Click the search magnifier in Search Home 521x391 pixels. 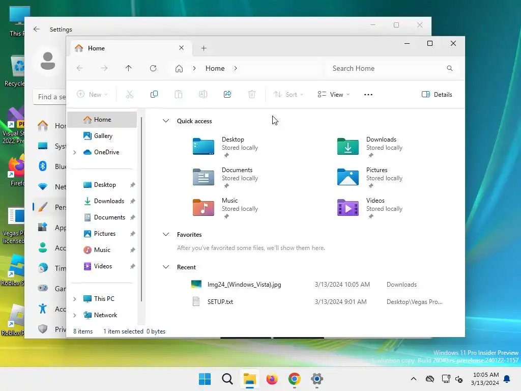click(x=450, y=68)
